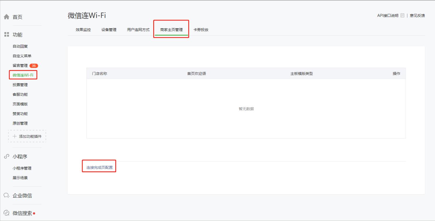Open 客服功能 in the sidebar

click(x=20, y=95)
